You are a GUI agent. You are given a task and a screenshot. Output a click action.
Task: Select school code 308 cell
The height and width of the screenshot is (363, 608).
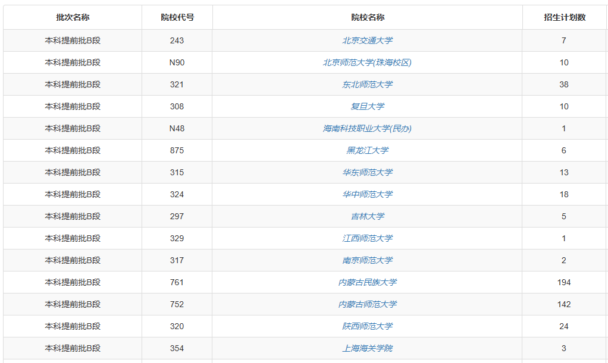coord(177,106)
